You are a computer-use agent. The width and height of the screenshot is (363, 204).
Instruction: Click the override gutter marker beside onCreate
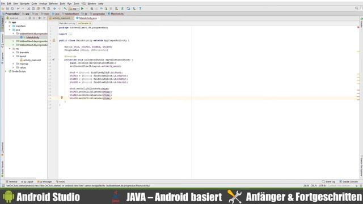(53, 59)
